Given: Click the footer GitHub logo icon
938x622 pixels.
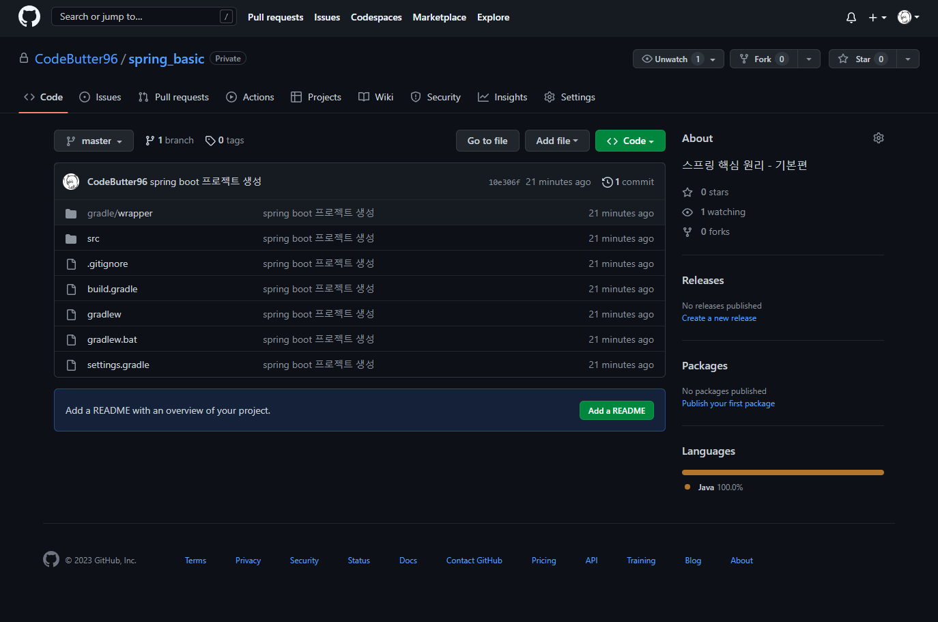Looking at the screenshot, I should click(x=51, y=559).
